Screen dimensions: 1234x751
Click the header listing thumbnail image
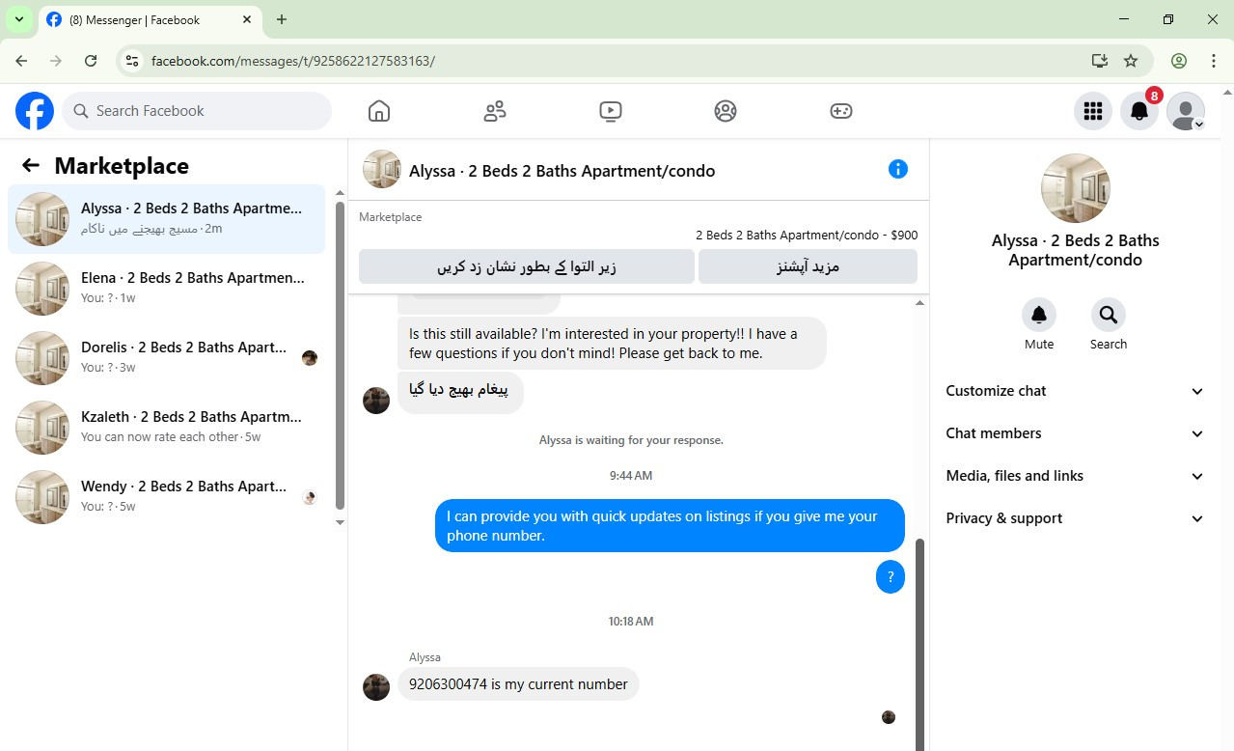(382, 169)
